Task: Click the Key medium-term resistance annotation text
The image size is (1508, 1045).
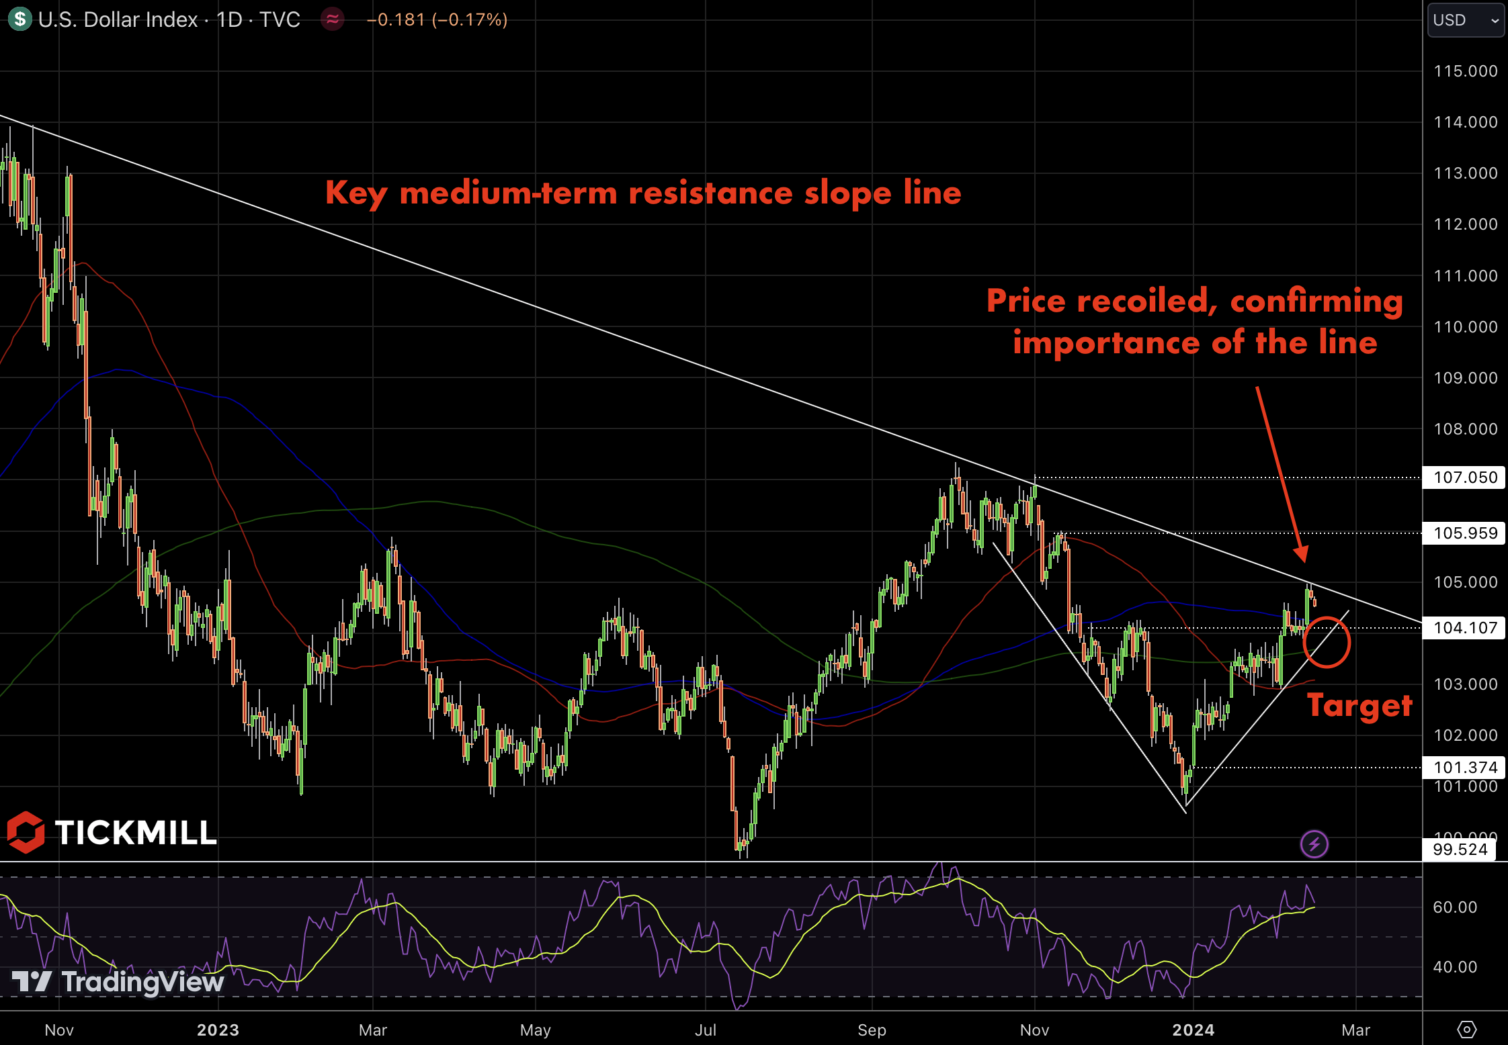Action: [x=643, y=193]
